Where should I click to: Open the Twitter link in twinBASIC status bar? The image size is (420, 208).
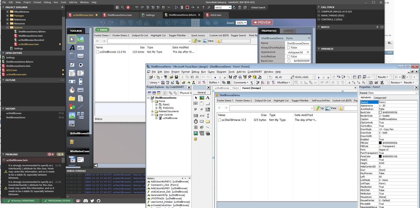tap(92, 201)
